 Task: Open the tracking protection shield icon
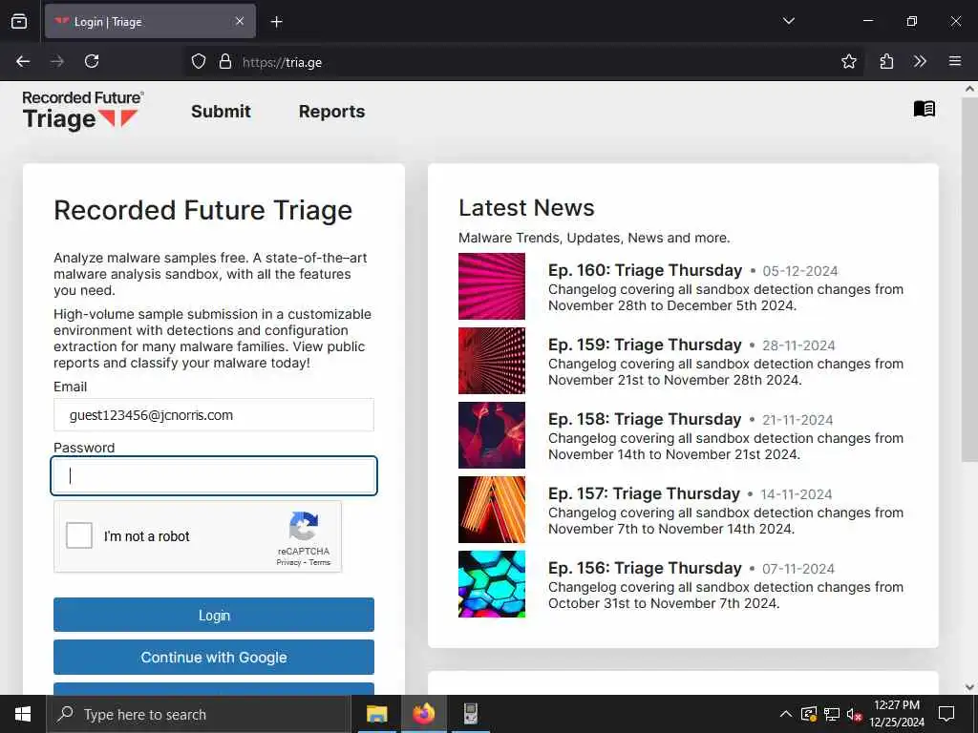click(x=199, y=62)
